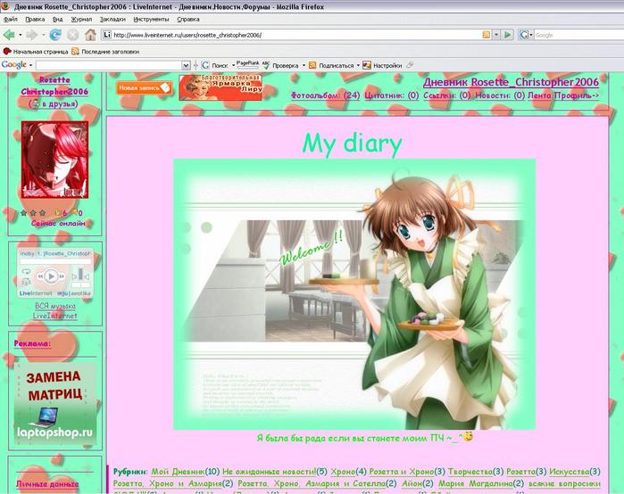Open the Google toolbar search box dropdown
624x494 pixels.
coord(186,65)
